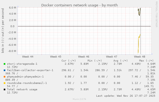This screenshot has height=102, width=159.
Task: Click the 'Cur (-/+)' column header
Action: pyautogui.click(x=69, y=61)
